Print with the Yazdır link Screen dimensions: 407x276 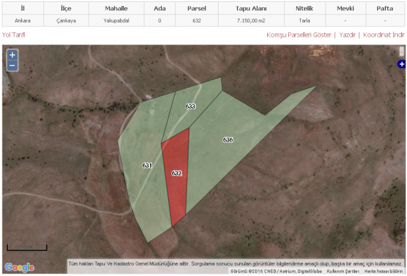pyautogui.click(x=347, y=34)
